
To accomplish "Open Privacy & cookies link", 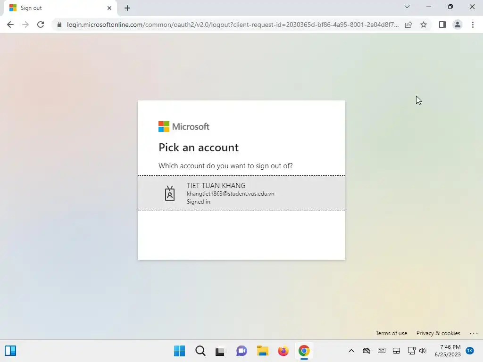I will pyautogui.click(x=438, y=333).
